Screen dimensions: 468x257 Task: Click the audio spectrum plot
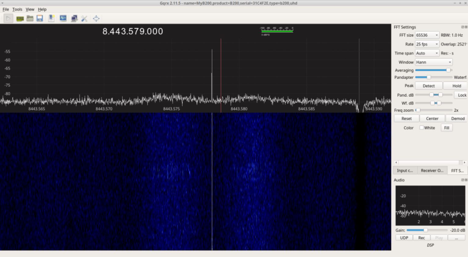[x=430, y=205]
